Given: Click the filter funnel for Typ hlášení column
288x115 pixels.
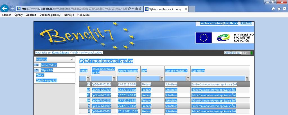Looking at the screenshot, I should (247, 78).
